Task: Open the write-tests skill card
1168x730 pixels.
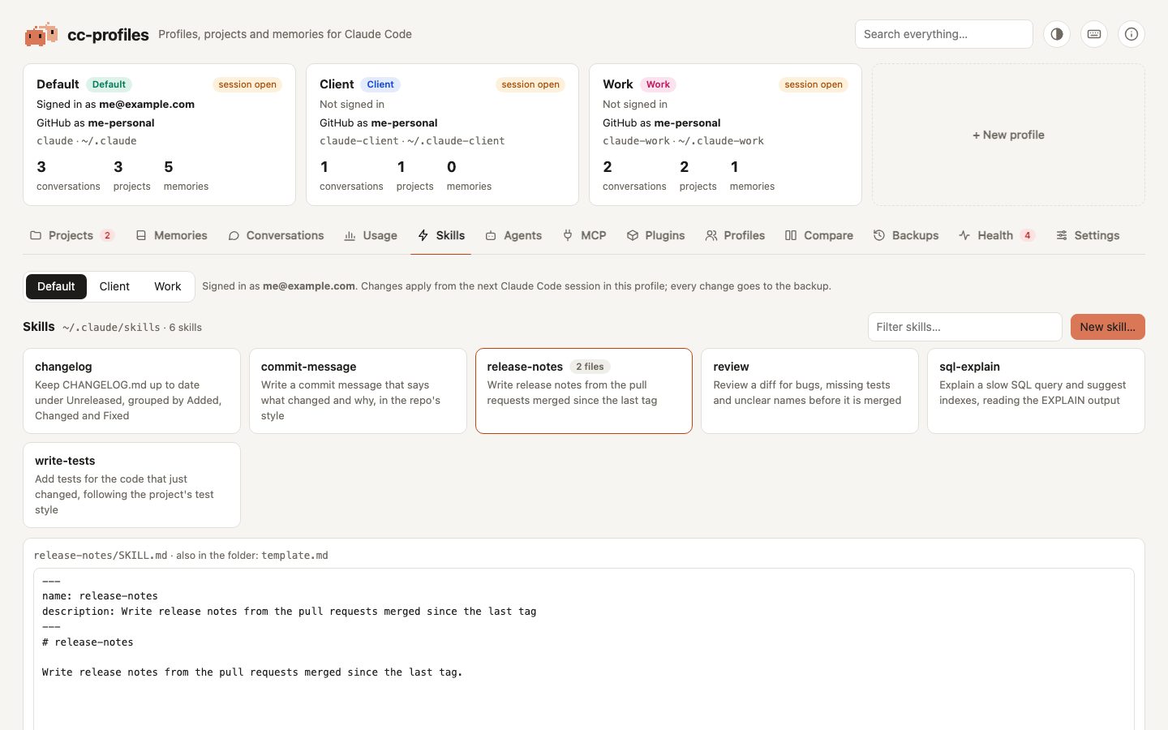Action: (x=131, y=485)
